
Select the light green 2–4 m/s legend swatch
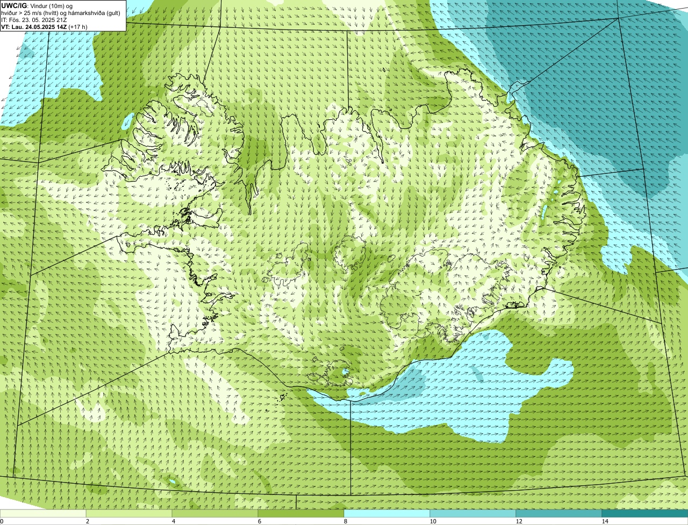click(129, 513)
